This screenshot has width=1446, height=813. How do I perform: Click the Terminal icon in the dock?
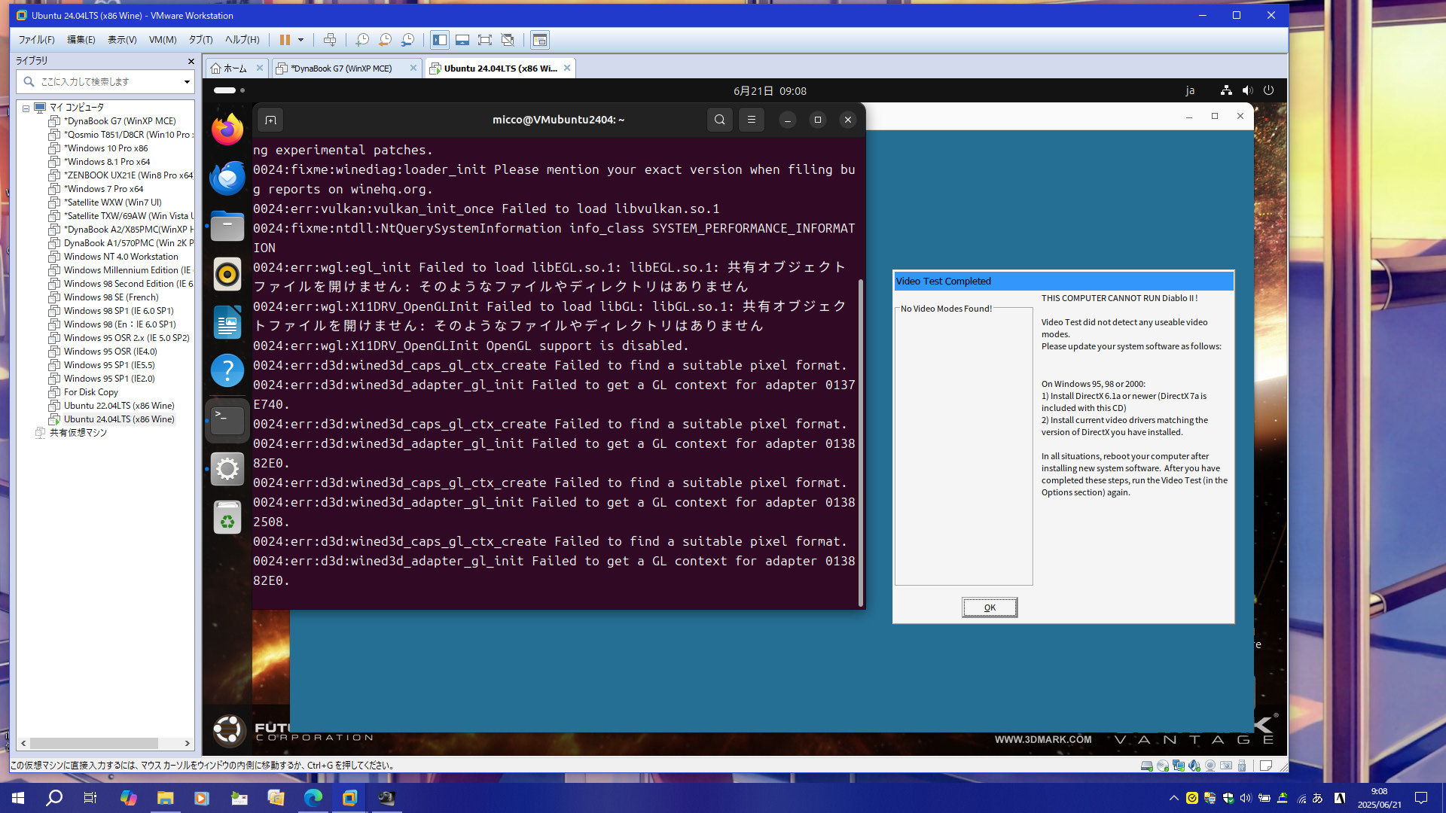coord(227,420)
